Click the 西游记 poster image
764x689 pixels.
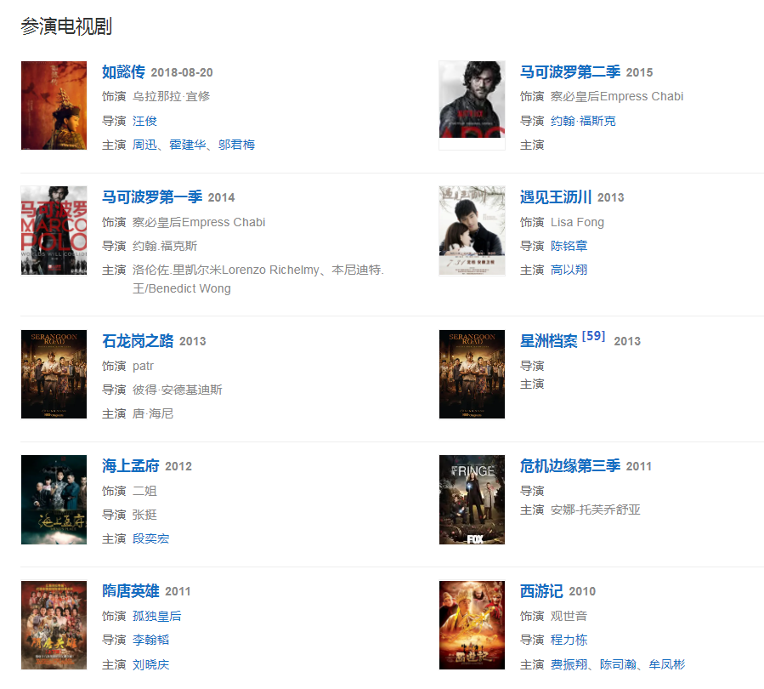pyautogui.click(x=472, y=624)
